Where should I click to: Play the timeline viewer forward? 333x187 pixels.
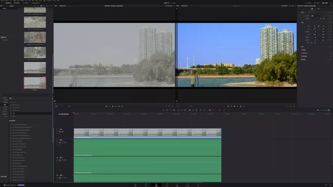[x=237, y=106]
